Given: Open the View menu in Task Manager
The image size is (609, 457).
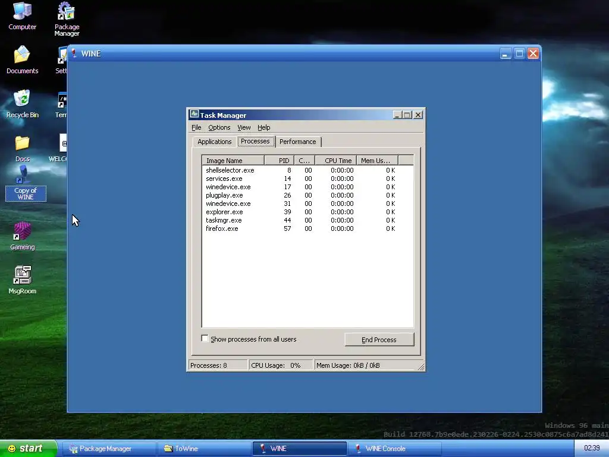Looking at the screenshot, I should click(244, 127).
